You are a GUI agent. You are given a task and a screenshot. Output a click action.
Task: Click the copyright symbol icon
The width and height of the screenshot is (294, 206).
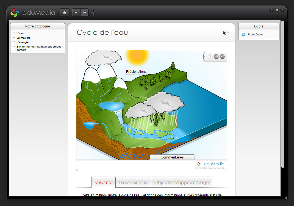[x=93, y=13]
